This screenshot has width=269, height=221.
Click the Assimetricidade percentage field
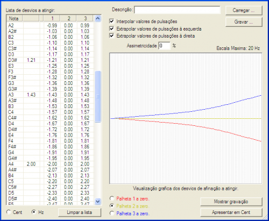tap(164, 46)
